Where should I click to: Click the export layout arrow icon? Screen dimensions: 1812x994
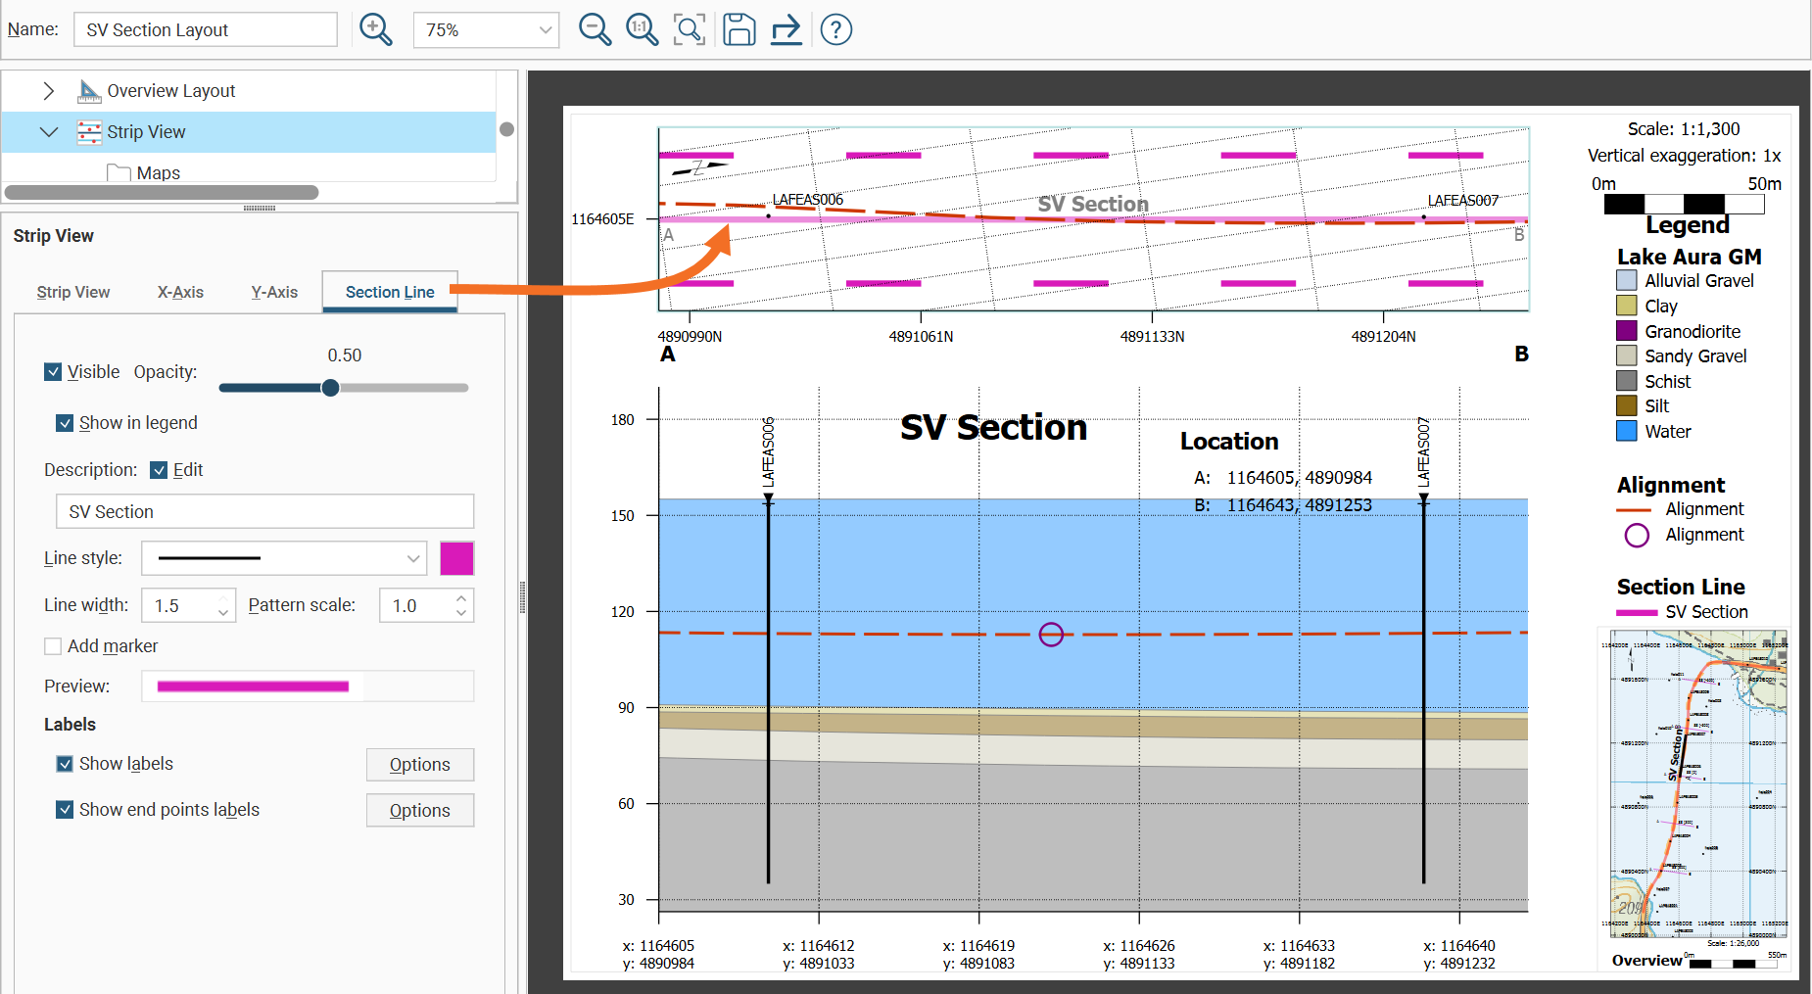pyautogui.click(x=786, y=29)
